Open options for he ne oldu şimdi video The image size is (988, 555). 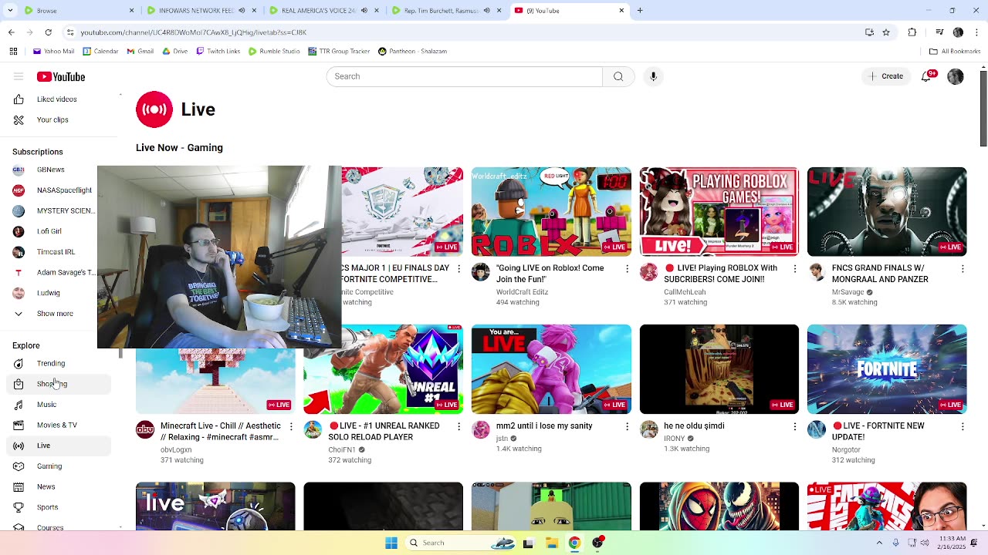pyautogui.click(x=794, y=426)
